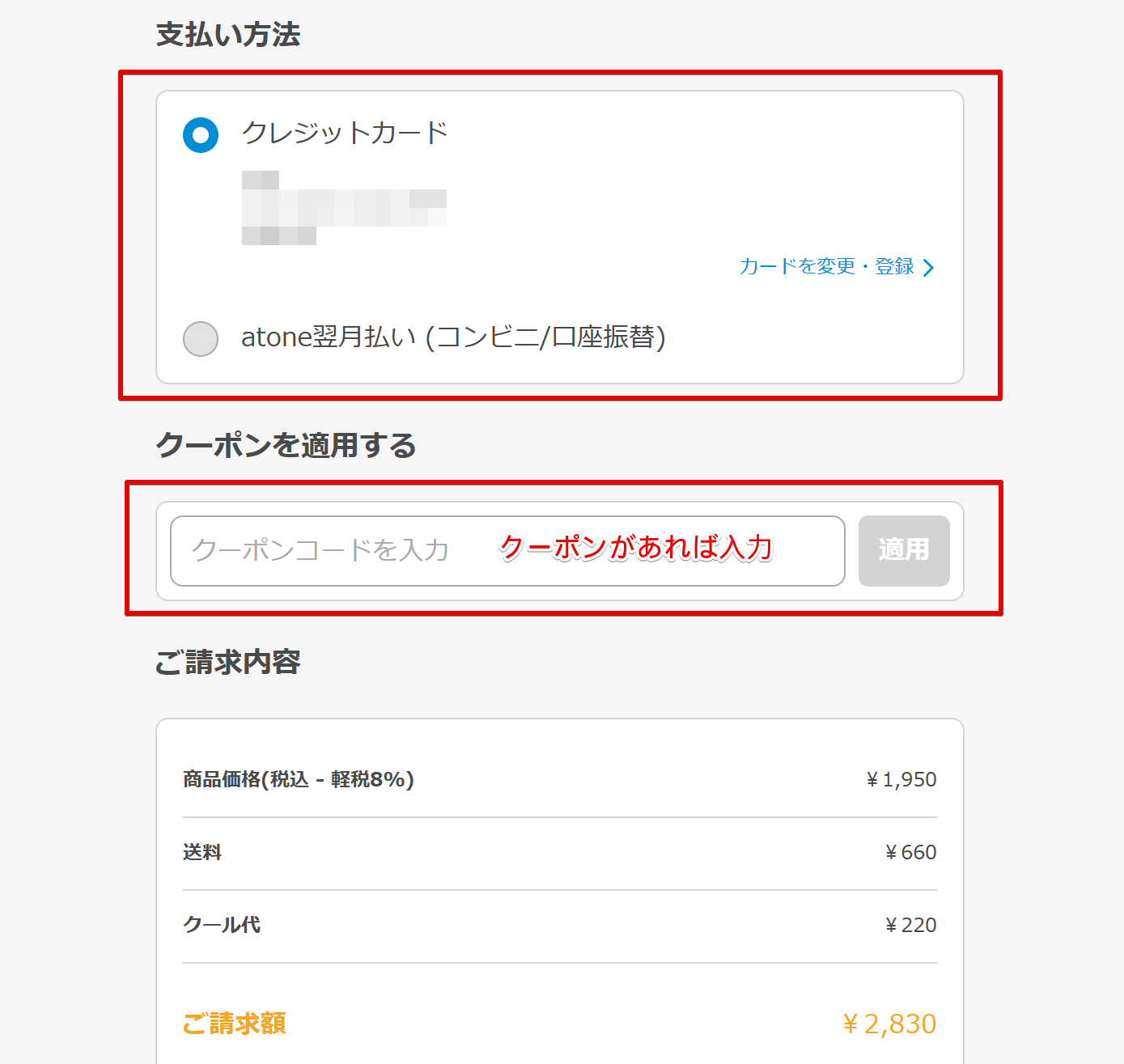Image resolution: width=1124 pixels, height=1064 pixels.
Task: Open the カードを変更・登録 link
Action: (827, 266)
